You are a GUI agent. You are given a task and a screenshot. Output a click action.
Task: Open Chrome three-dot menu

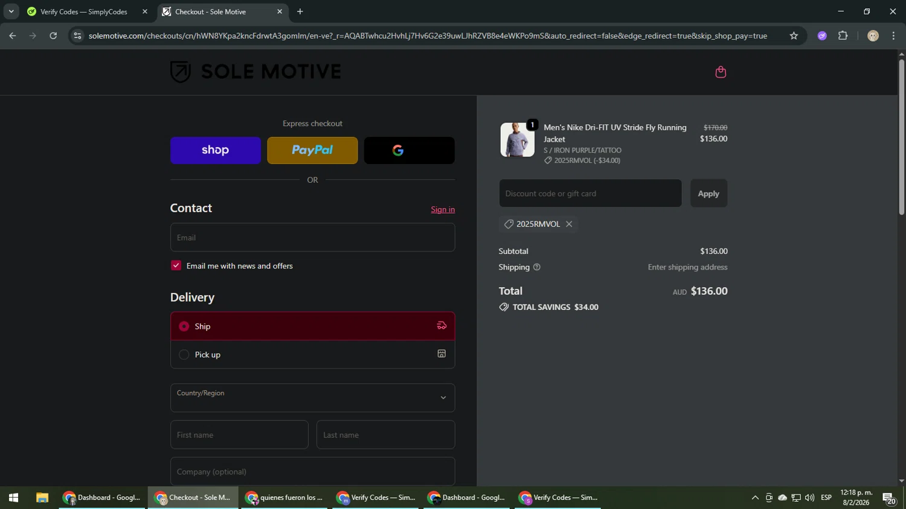[x=893, y=36]
